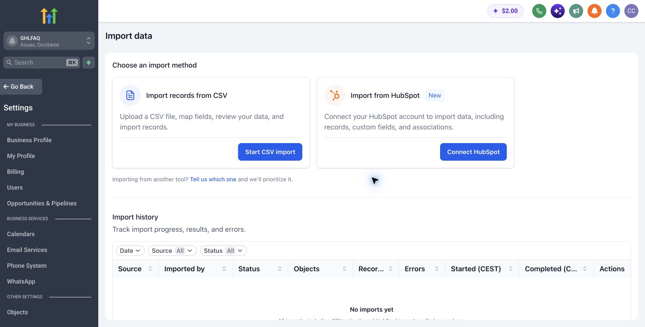Sort the Objects column
The image size is (645, 327).
[x=344, y=269]
